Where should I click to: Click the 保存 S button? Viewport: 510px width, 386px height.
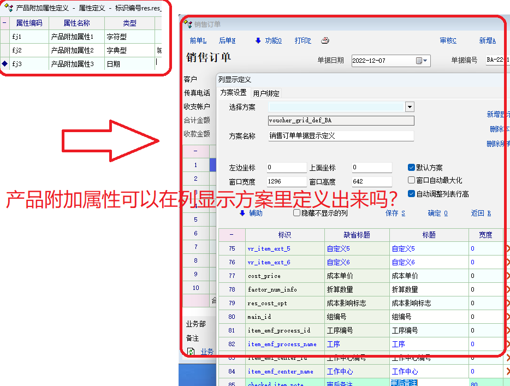pyautogui.click(x=395, y=213)
